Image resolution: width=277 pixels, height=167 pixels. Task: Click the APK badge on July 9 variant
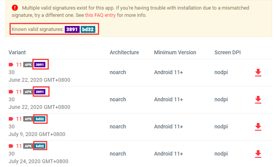pos(28,119)
